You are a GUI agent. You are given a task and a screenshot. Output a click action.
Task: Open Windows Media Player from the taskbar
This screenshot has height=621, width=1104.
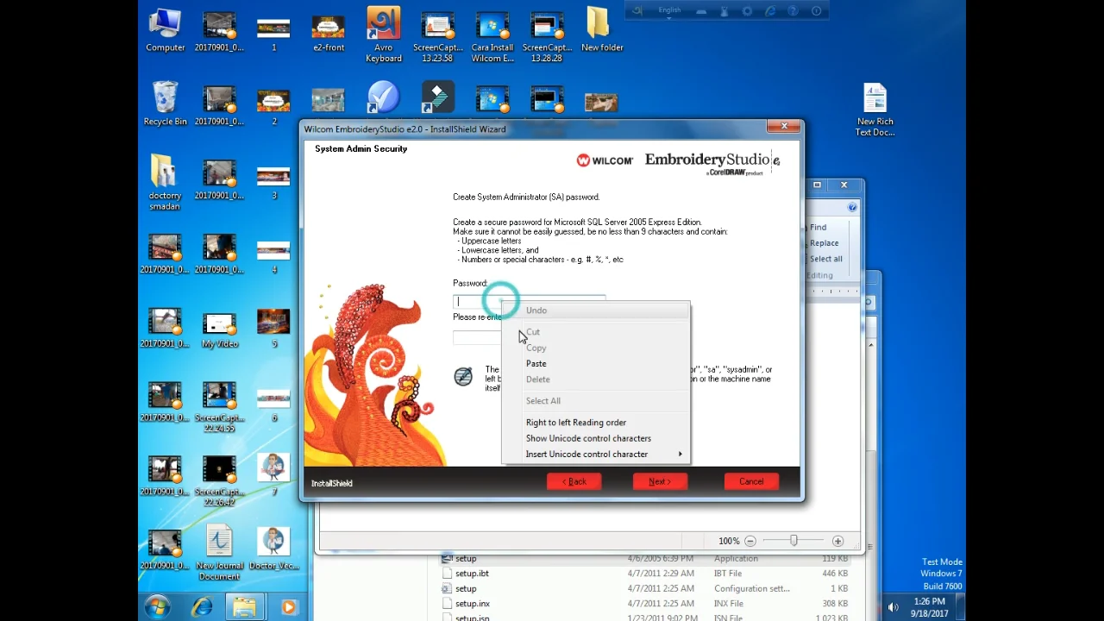(x=288, y=607)
